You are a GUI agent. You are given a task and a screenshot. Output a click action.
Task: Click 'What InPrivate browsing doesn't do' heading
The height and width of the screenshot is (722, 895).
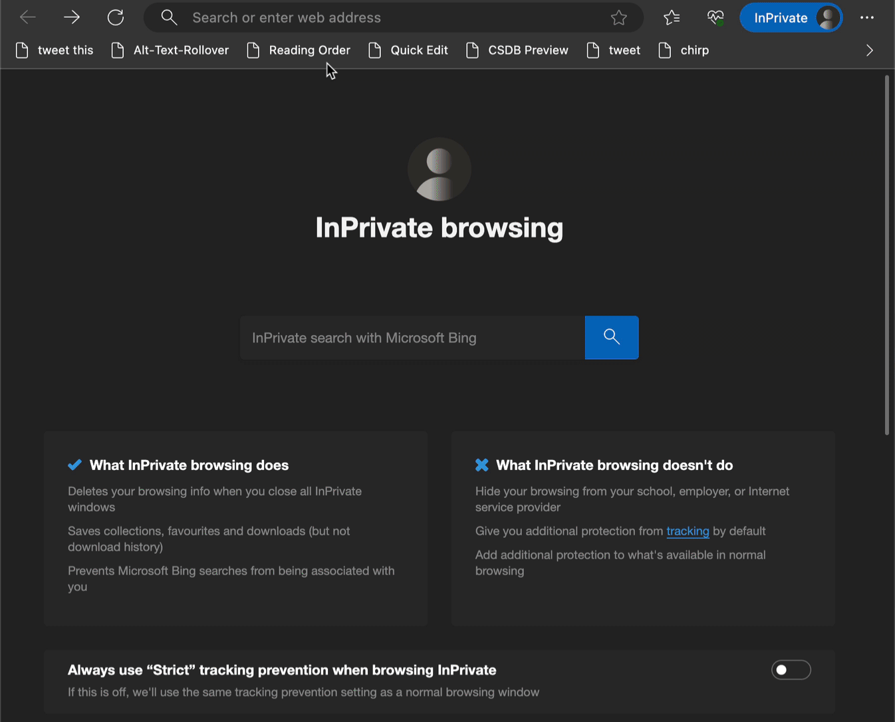pyautogui.click(x=614, y=465)
